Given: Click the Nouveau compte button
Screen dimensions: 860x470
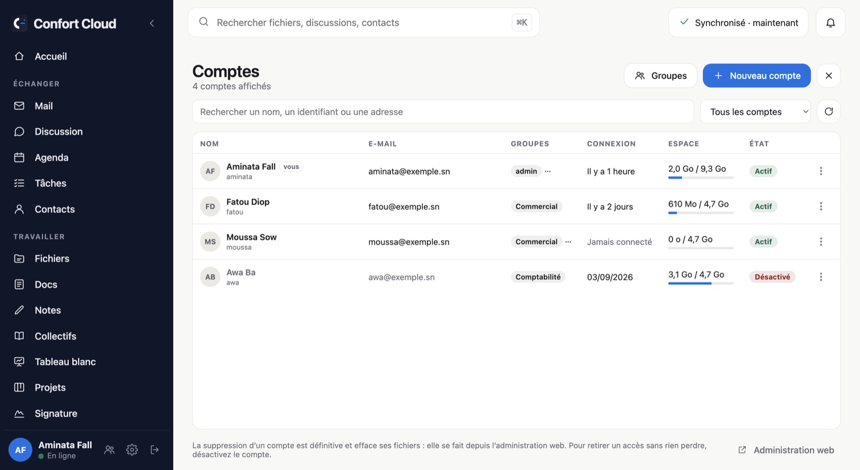Looking at the screenshot, I should pyautogui.click(x=756, y=76).
